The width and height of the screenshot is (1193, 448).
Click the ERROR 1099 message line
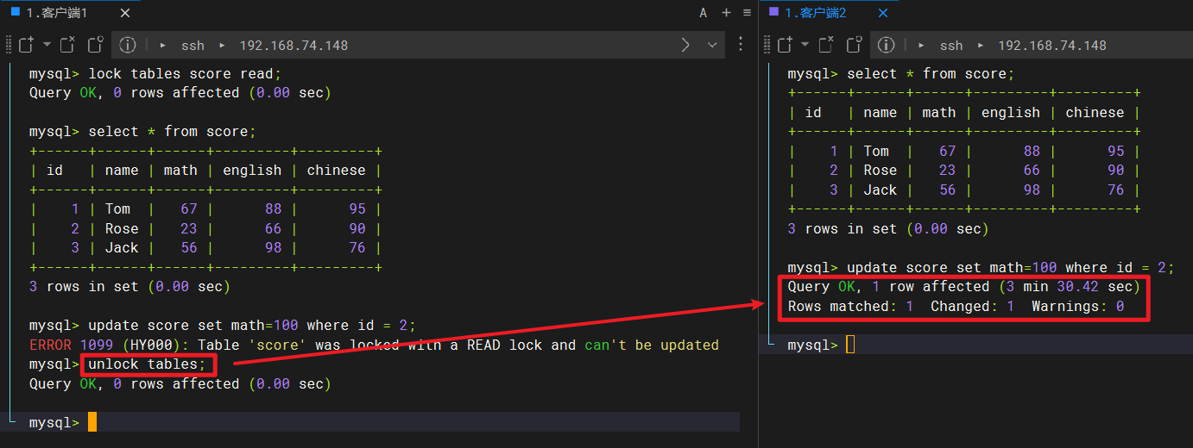pos(374,345)
